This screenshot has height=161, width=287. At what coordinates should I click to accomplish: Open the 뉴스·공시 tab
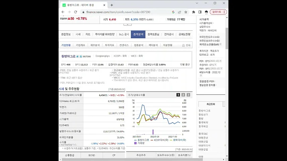[x=124, y=34]
